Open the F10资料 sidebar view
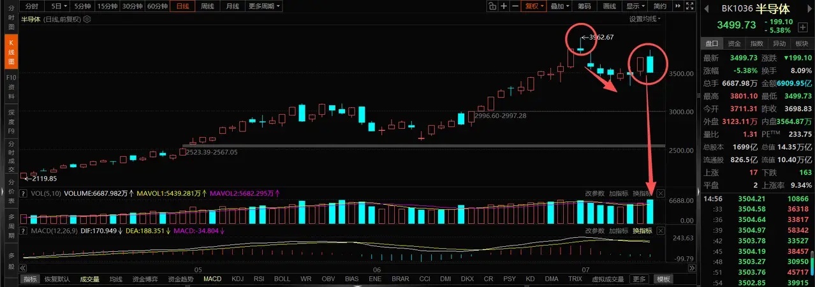 pyautogui.click(x=10, y=87)
